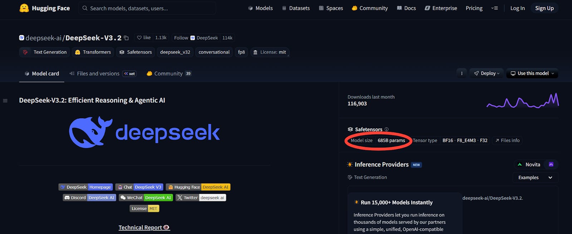
Task: Click the Hugging Face logo
Action: pyautogui.click(x=44, y=8)
